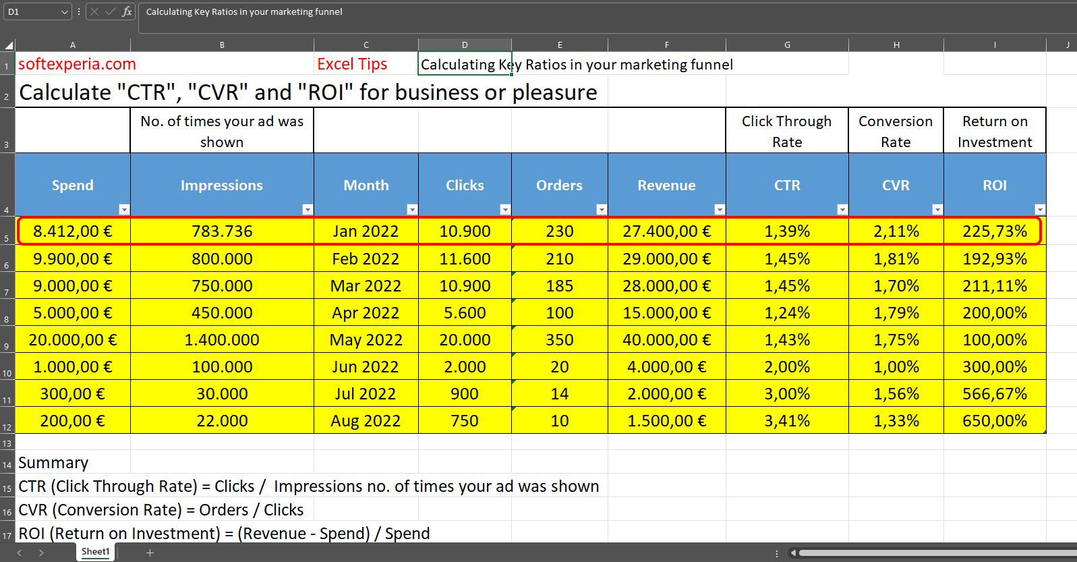Expand the ROI filter dropdown
The image size is (1077, 562).
1039,210
